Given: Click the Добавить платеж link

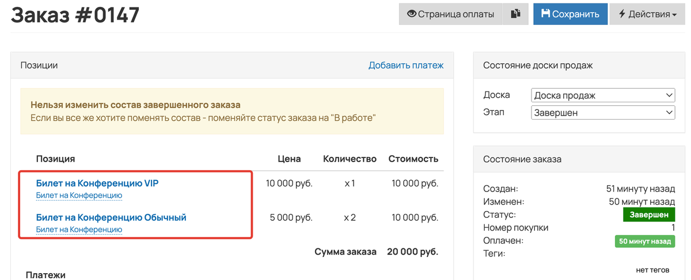Looking at the screenshot, I should [x=406, y=66].
